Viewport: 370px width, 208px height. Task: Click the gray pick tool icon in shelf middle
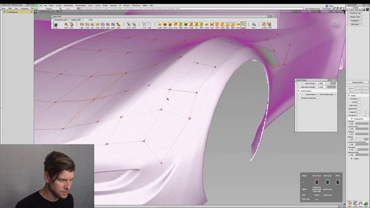[x=128, y=24]
